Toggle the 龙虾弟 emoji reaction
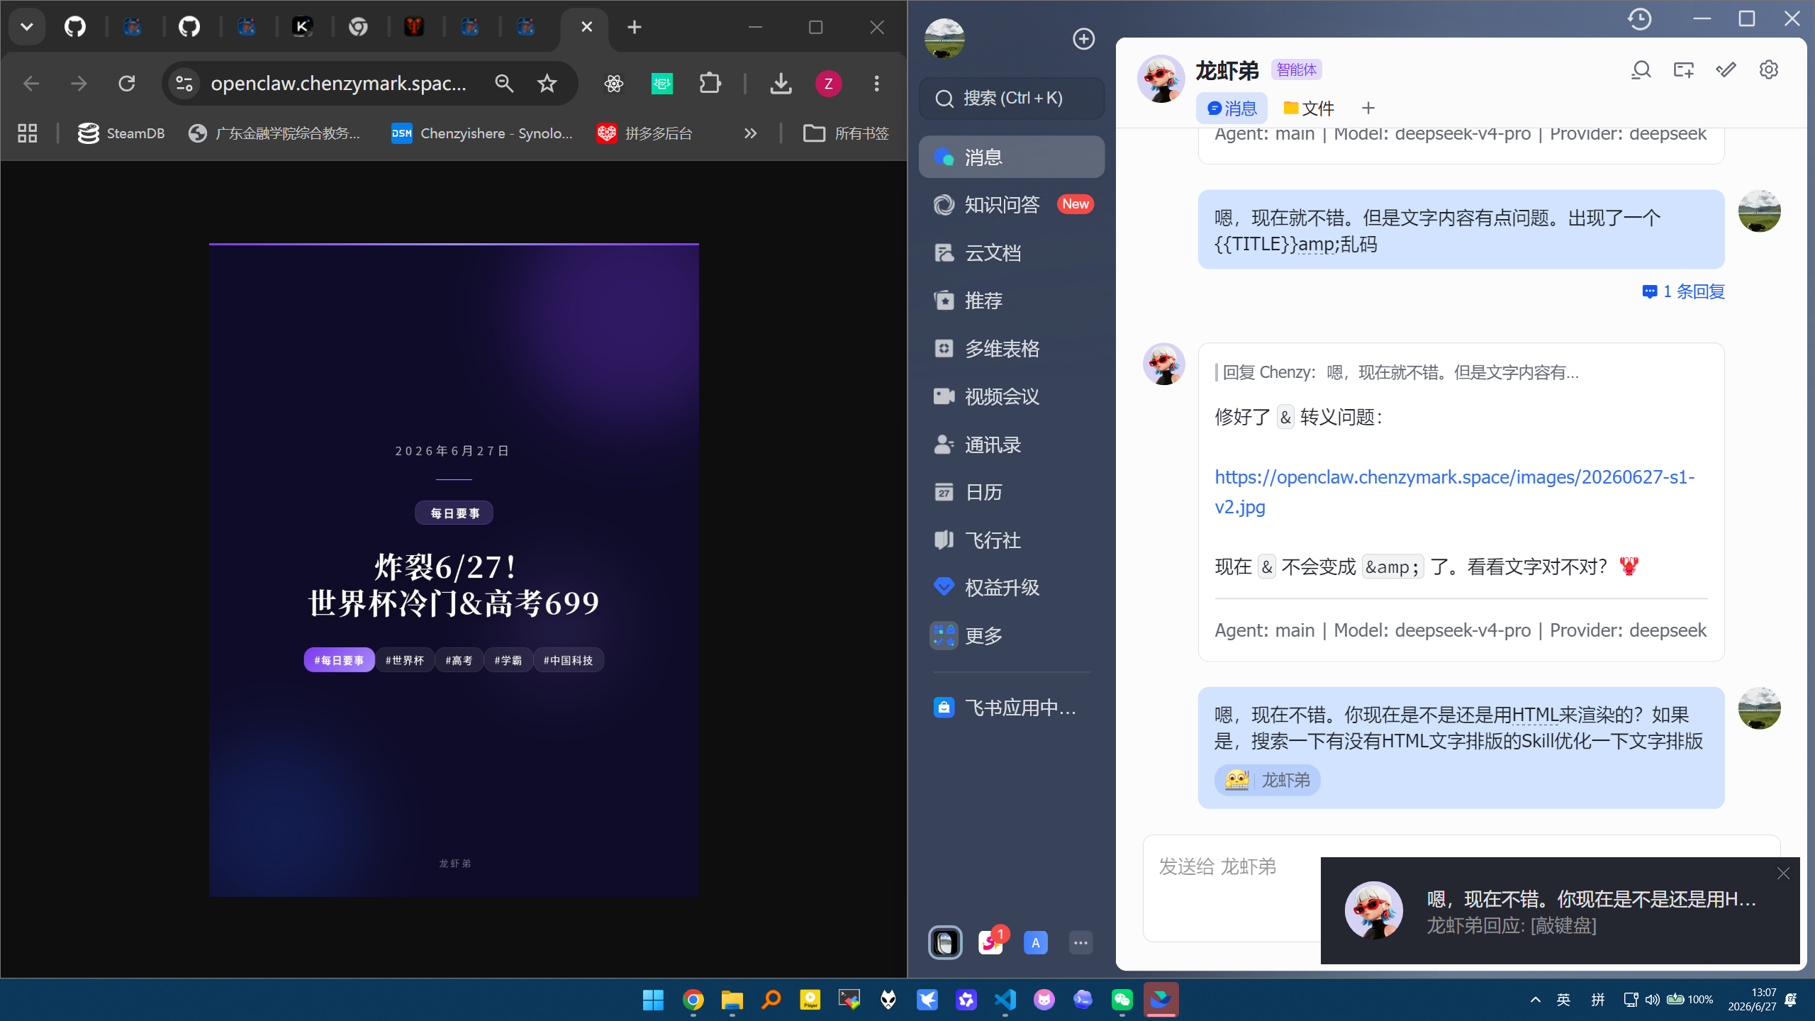This screenshot has height=1021, width=1815. (x=1267, y=780)
